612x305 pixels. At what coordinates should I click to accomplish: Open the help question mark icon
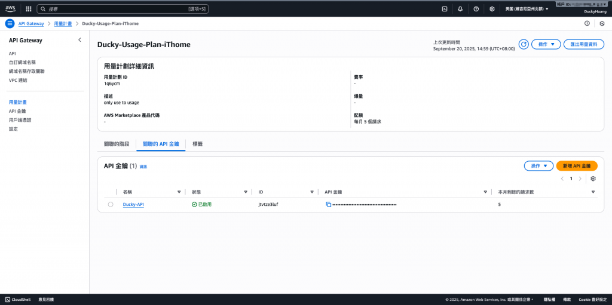[x=476, y=9]
